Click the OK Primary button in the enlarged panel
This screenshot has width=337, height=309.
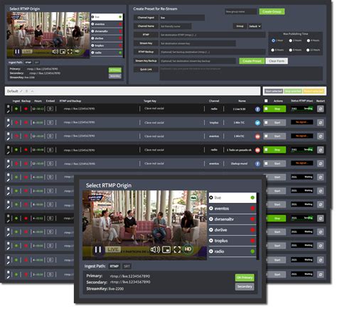click(245, 278)
